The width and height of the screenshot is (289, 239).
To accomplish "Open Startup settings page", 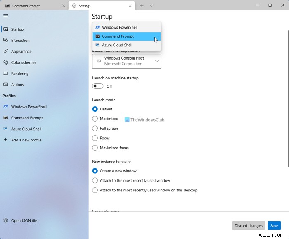I will tap(44, 29).
